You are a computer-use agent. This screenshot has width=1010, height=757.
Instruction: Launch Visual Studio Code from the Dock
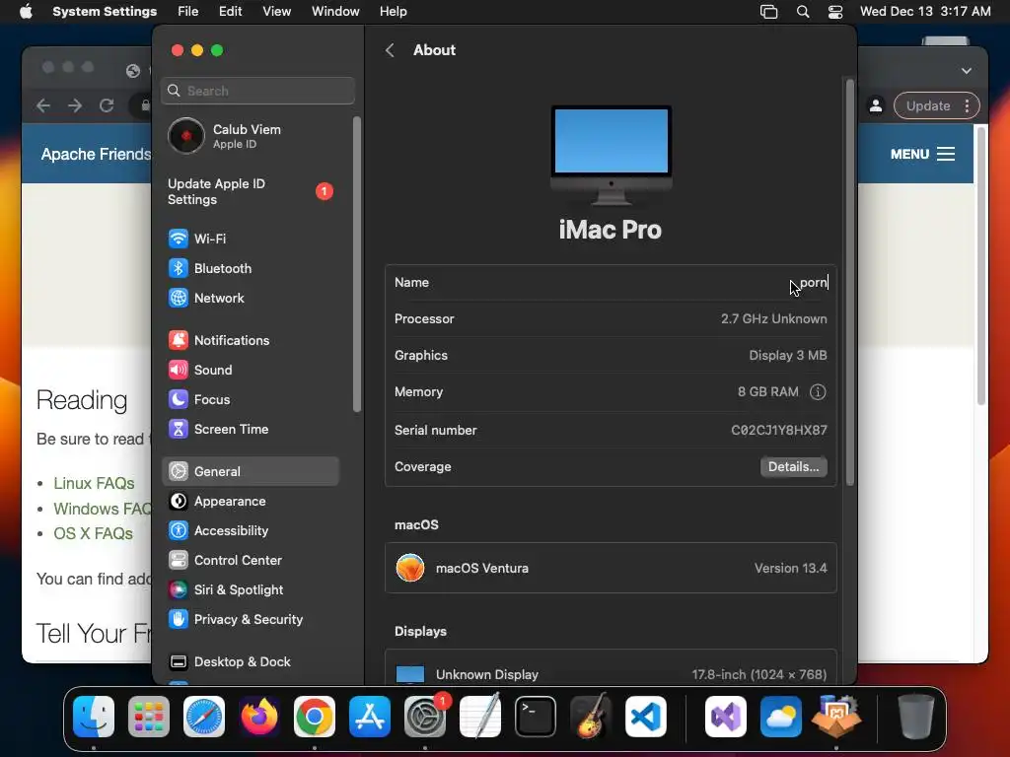click(646, 717)
